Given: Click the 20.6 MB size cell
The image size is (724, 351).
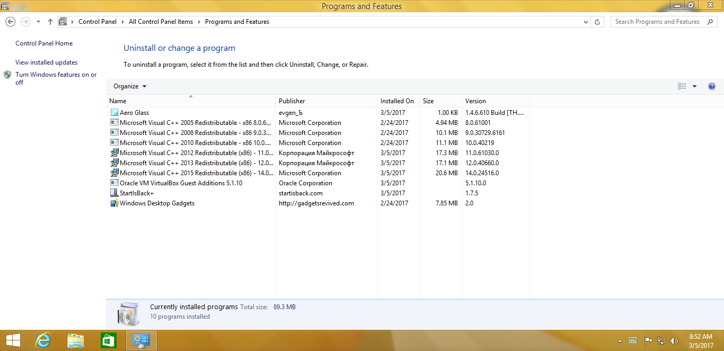Looking at the screenshot, I should 446,173.
